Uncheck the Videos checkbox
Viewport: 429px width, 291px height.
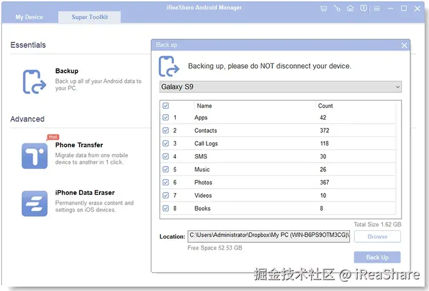point(165,195)
